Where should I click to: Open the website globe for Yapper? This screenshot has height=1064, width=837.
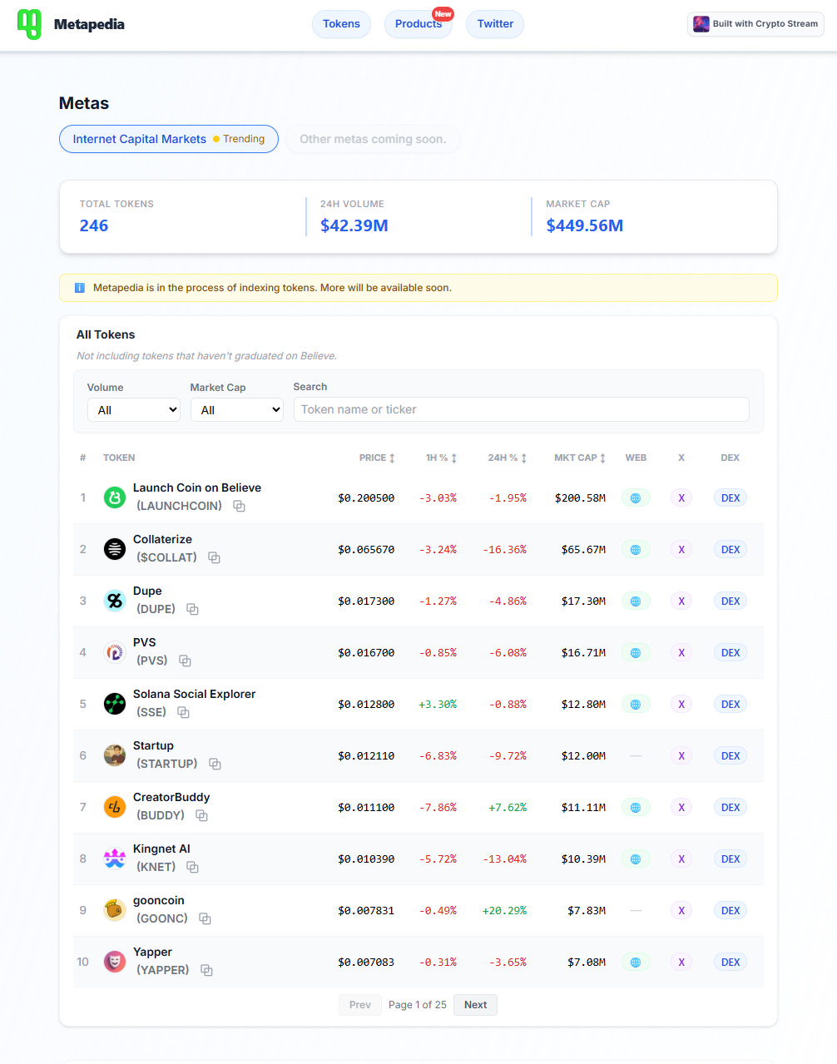636,963
